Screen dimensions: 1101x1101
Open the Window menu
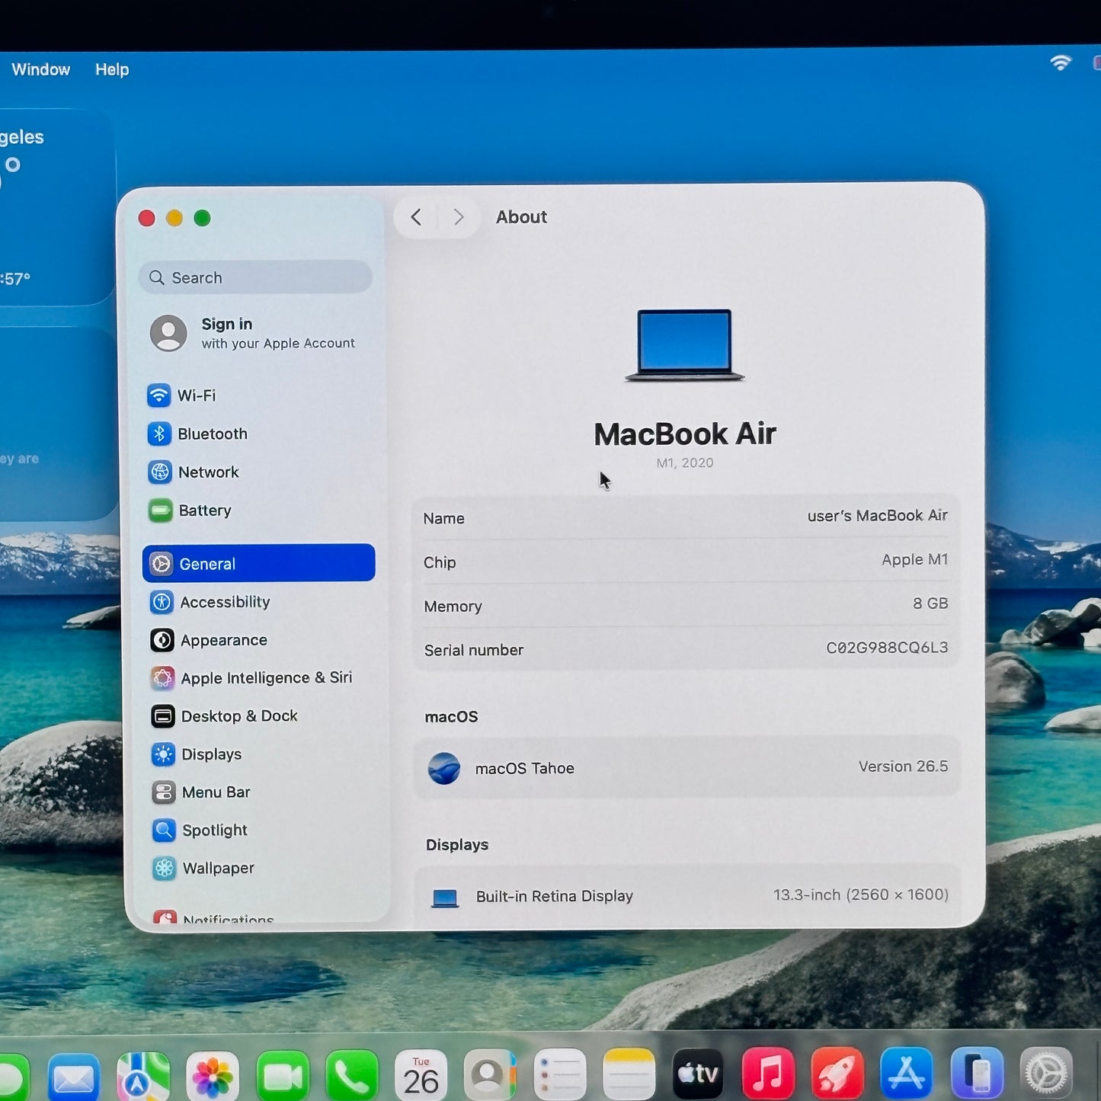41,69
